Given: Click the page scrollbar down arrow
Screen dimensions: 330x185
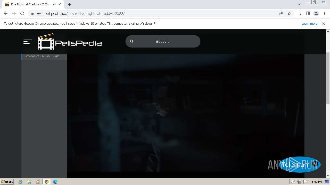Looking at the screenshot, I should 328,176.
